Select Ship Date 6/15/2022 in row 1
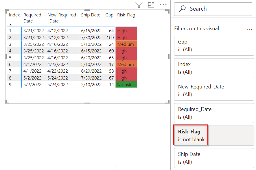This screenshot has height=170, width=256. [x=91, y=31]
